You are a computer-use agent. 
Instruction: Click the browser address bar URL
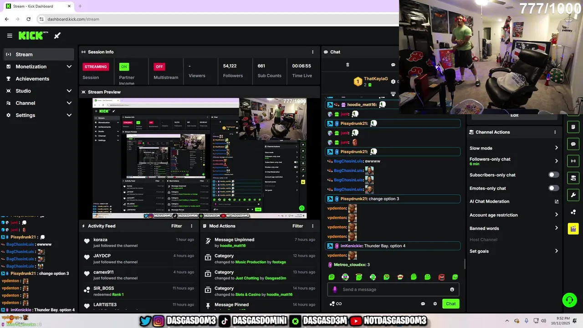pos(73,19)
